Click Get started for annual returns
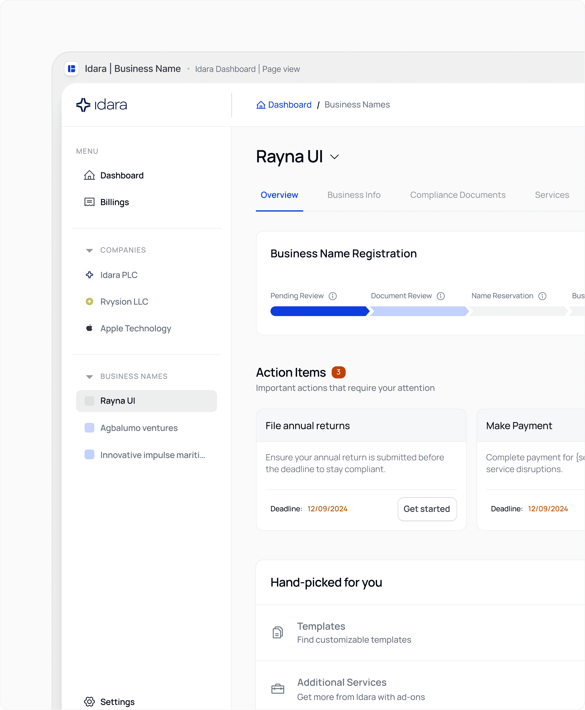The width and height of the screenshot is (585, 710). [427, 509]
